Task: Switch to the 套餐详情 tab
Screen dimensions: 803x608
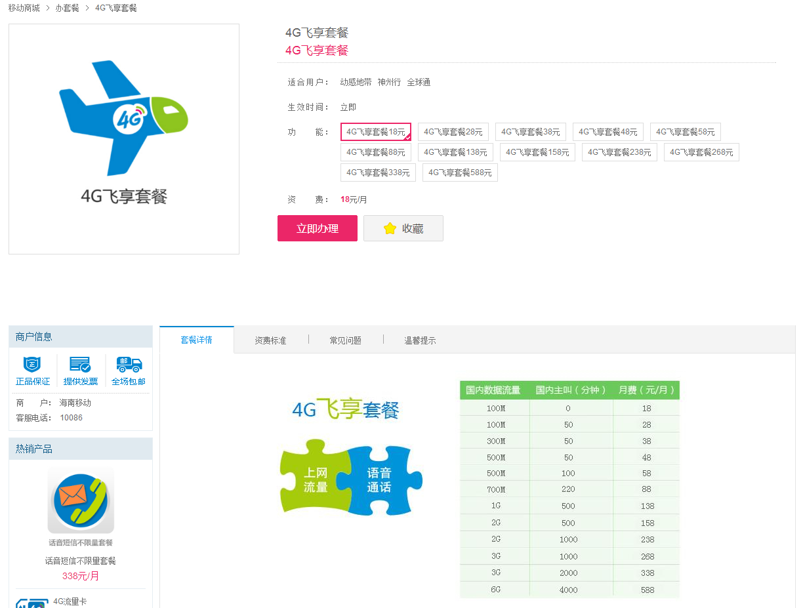Action: (197, 340)
